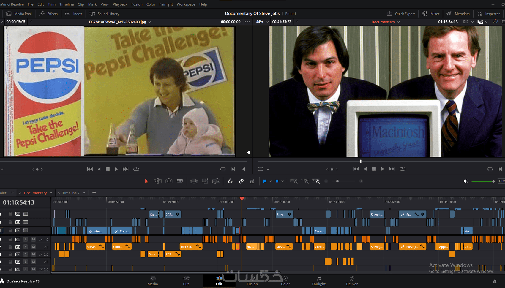Screen dimensions: 505x288
Task: Zoom in the timeline with plus button
Action: [361, 181]
